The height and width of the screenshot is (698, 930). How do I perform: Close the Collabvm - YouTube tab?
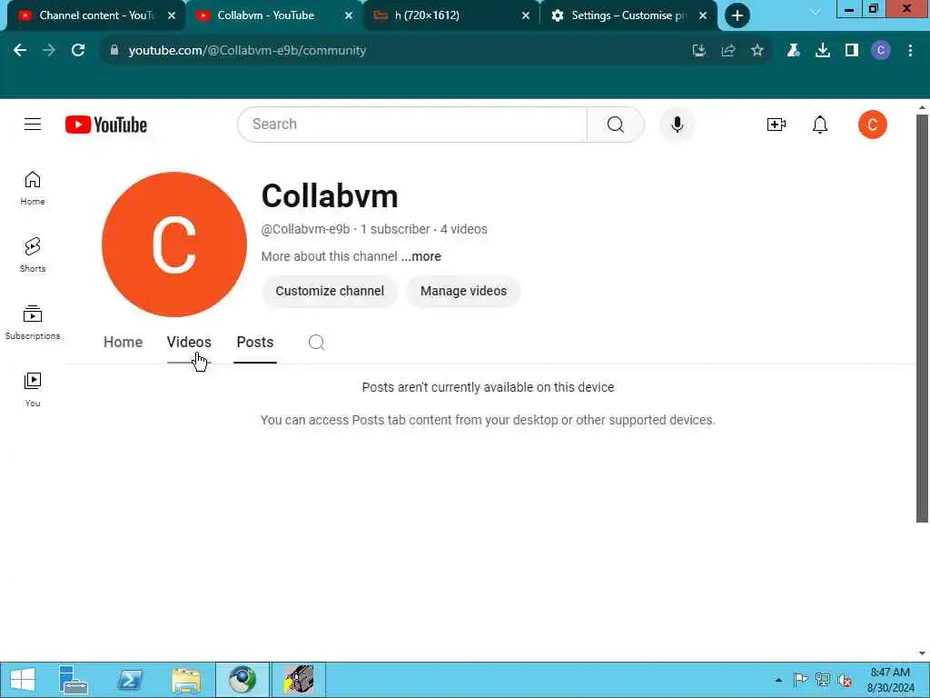349,16
